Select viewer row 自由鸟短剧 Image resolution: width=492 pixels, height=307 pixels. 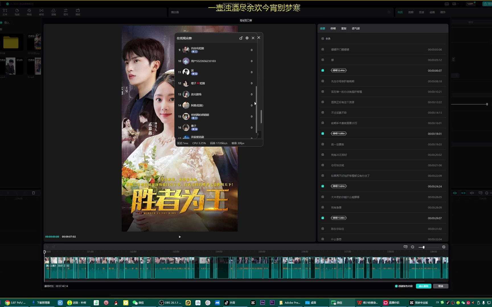pyautogui.click(x=216, y=50)
